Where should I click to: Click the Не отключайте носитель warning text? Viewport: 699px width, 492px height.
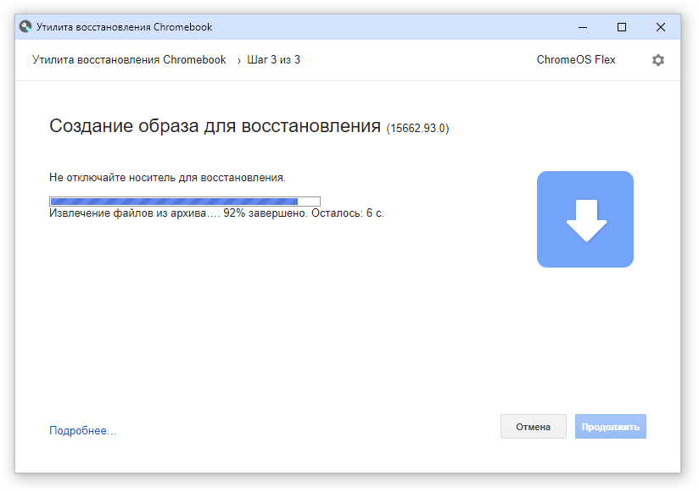click(167, 178)
